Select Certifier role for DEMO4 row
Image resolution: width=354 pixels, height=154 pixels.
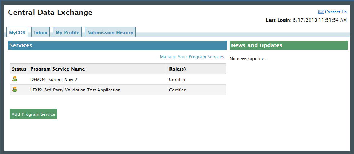coord(177,80)
